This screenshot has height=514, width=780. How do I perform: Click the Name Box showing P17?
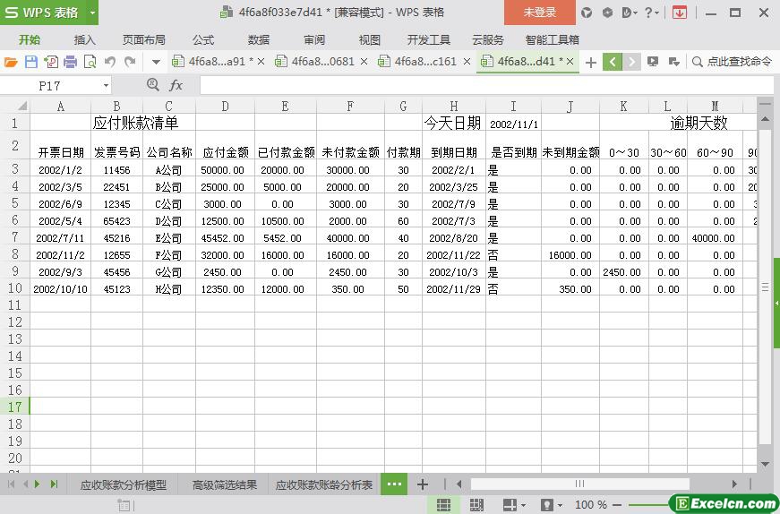(x=50, y=86)
